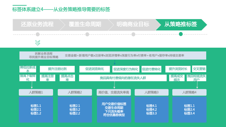
Task: Click the 人群策略4 header
Action: (189, 92)
